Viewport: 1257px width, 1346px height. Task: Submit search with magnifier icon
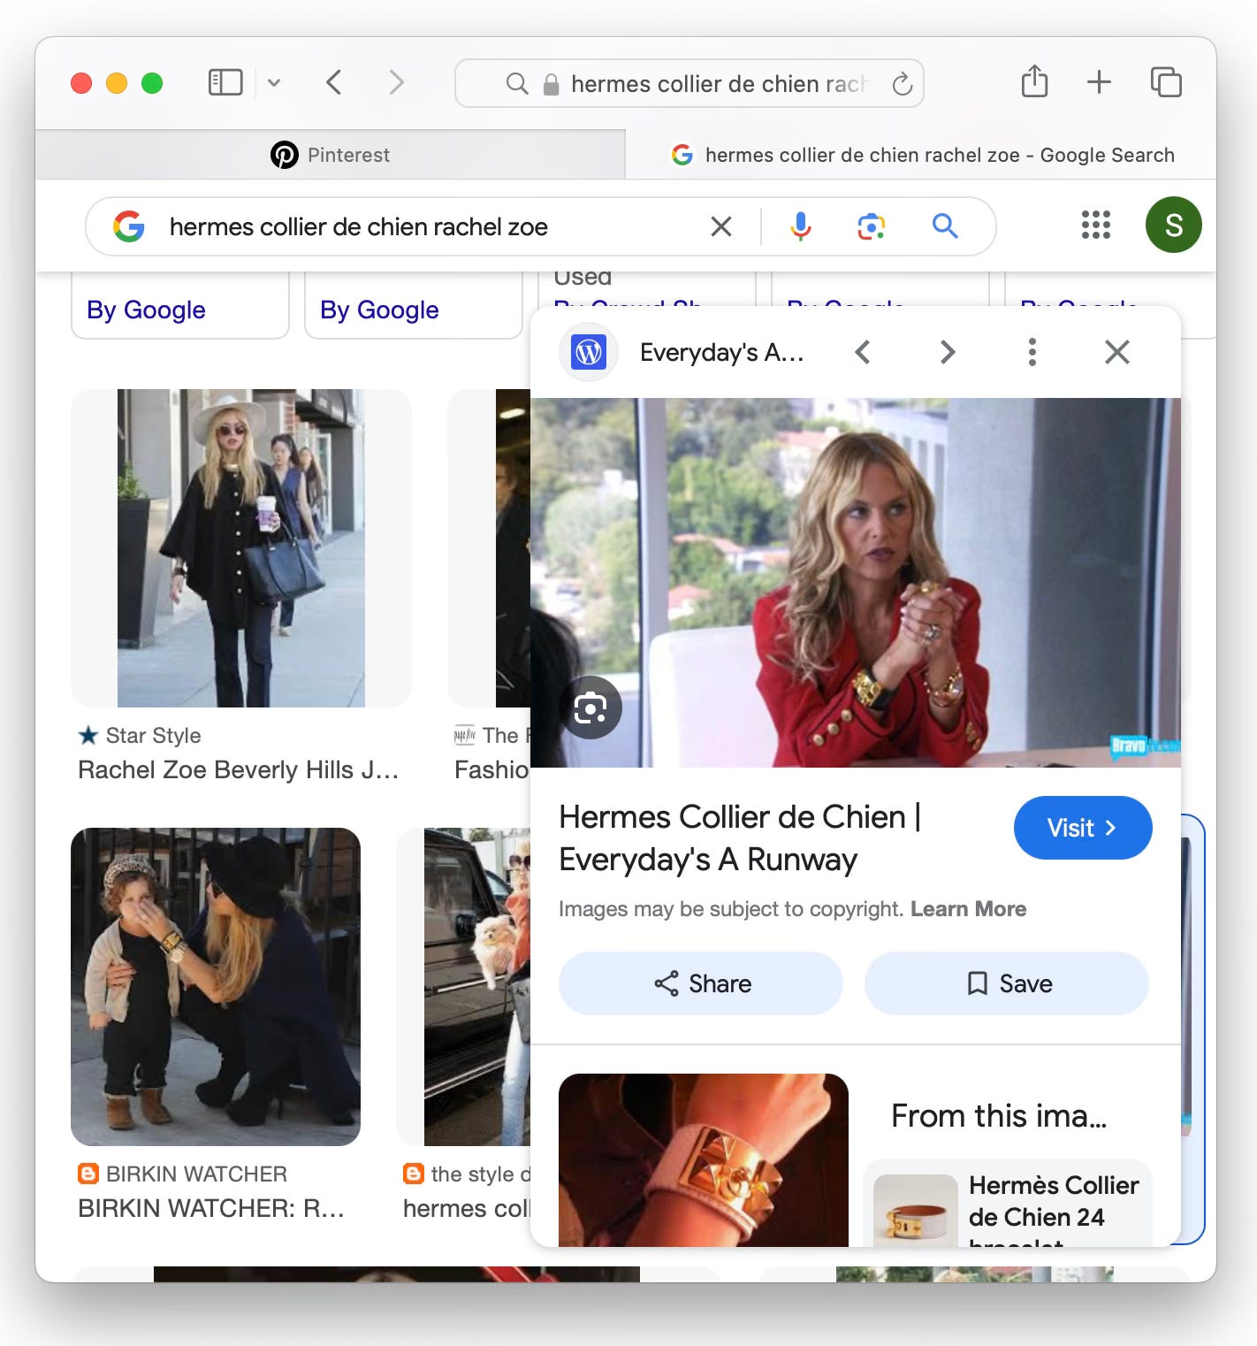coord(945,226)
